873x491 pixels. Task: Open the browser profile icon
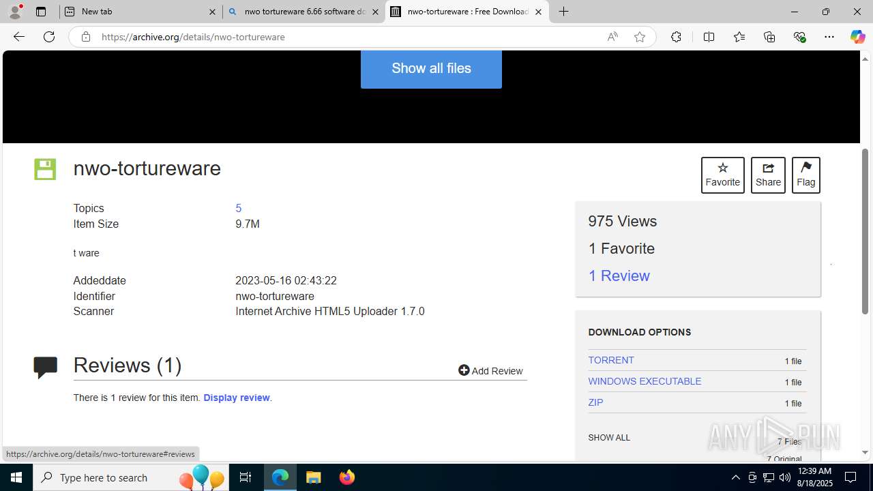pos(15,12)
